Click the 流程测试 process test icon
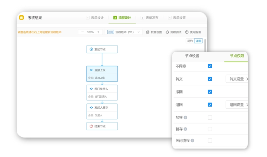The width and height of the screenshot is (267, 157). 167,32
